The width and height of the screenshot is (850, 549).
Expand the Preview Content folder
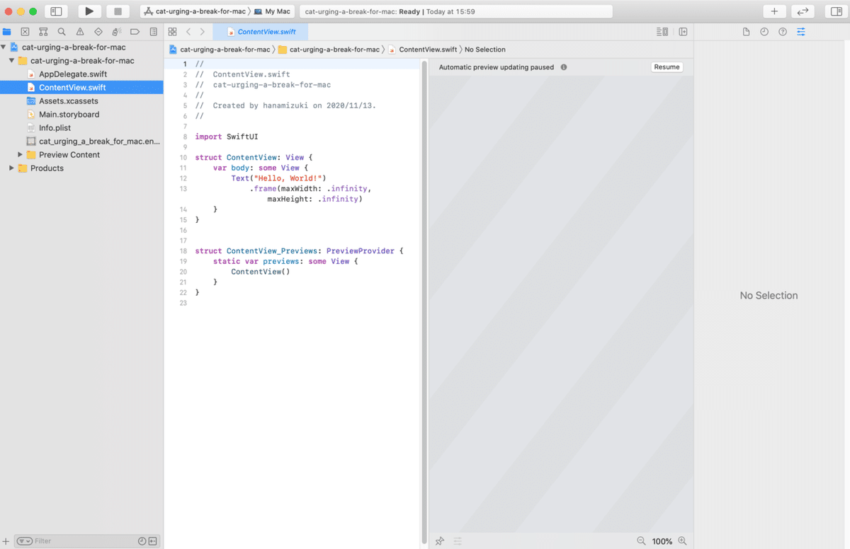(21, 155)
